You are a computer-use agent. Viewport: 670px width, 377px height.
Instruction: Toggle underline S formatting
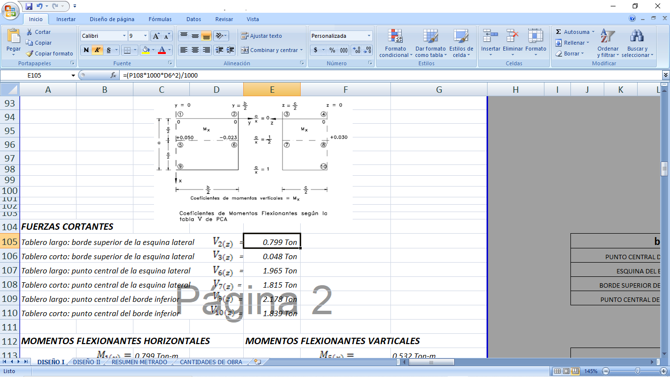(109, 50)
